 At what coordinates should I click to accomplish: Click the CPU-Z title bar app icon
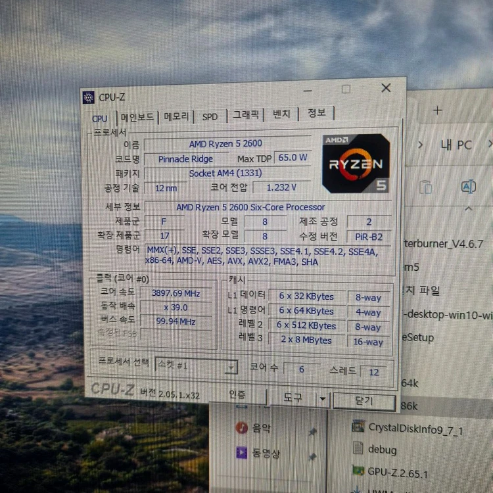click(x=88, y=97)
